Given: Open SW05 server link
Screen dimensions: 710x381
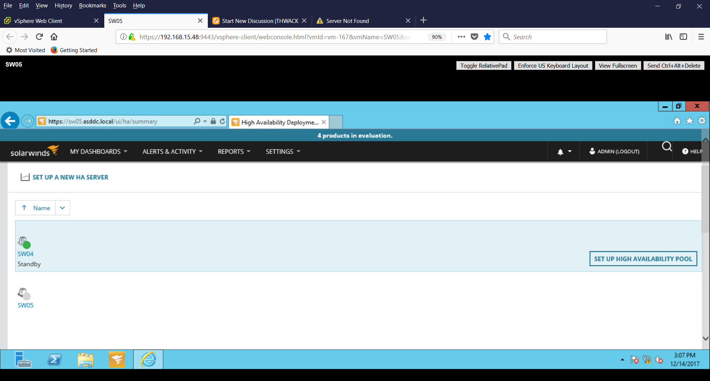Looking at the screenshot, I should coord(26,305).
